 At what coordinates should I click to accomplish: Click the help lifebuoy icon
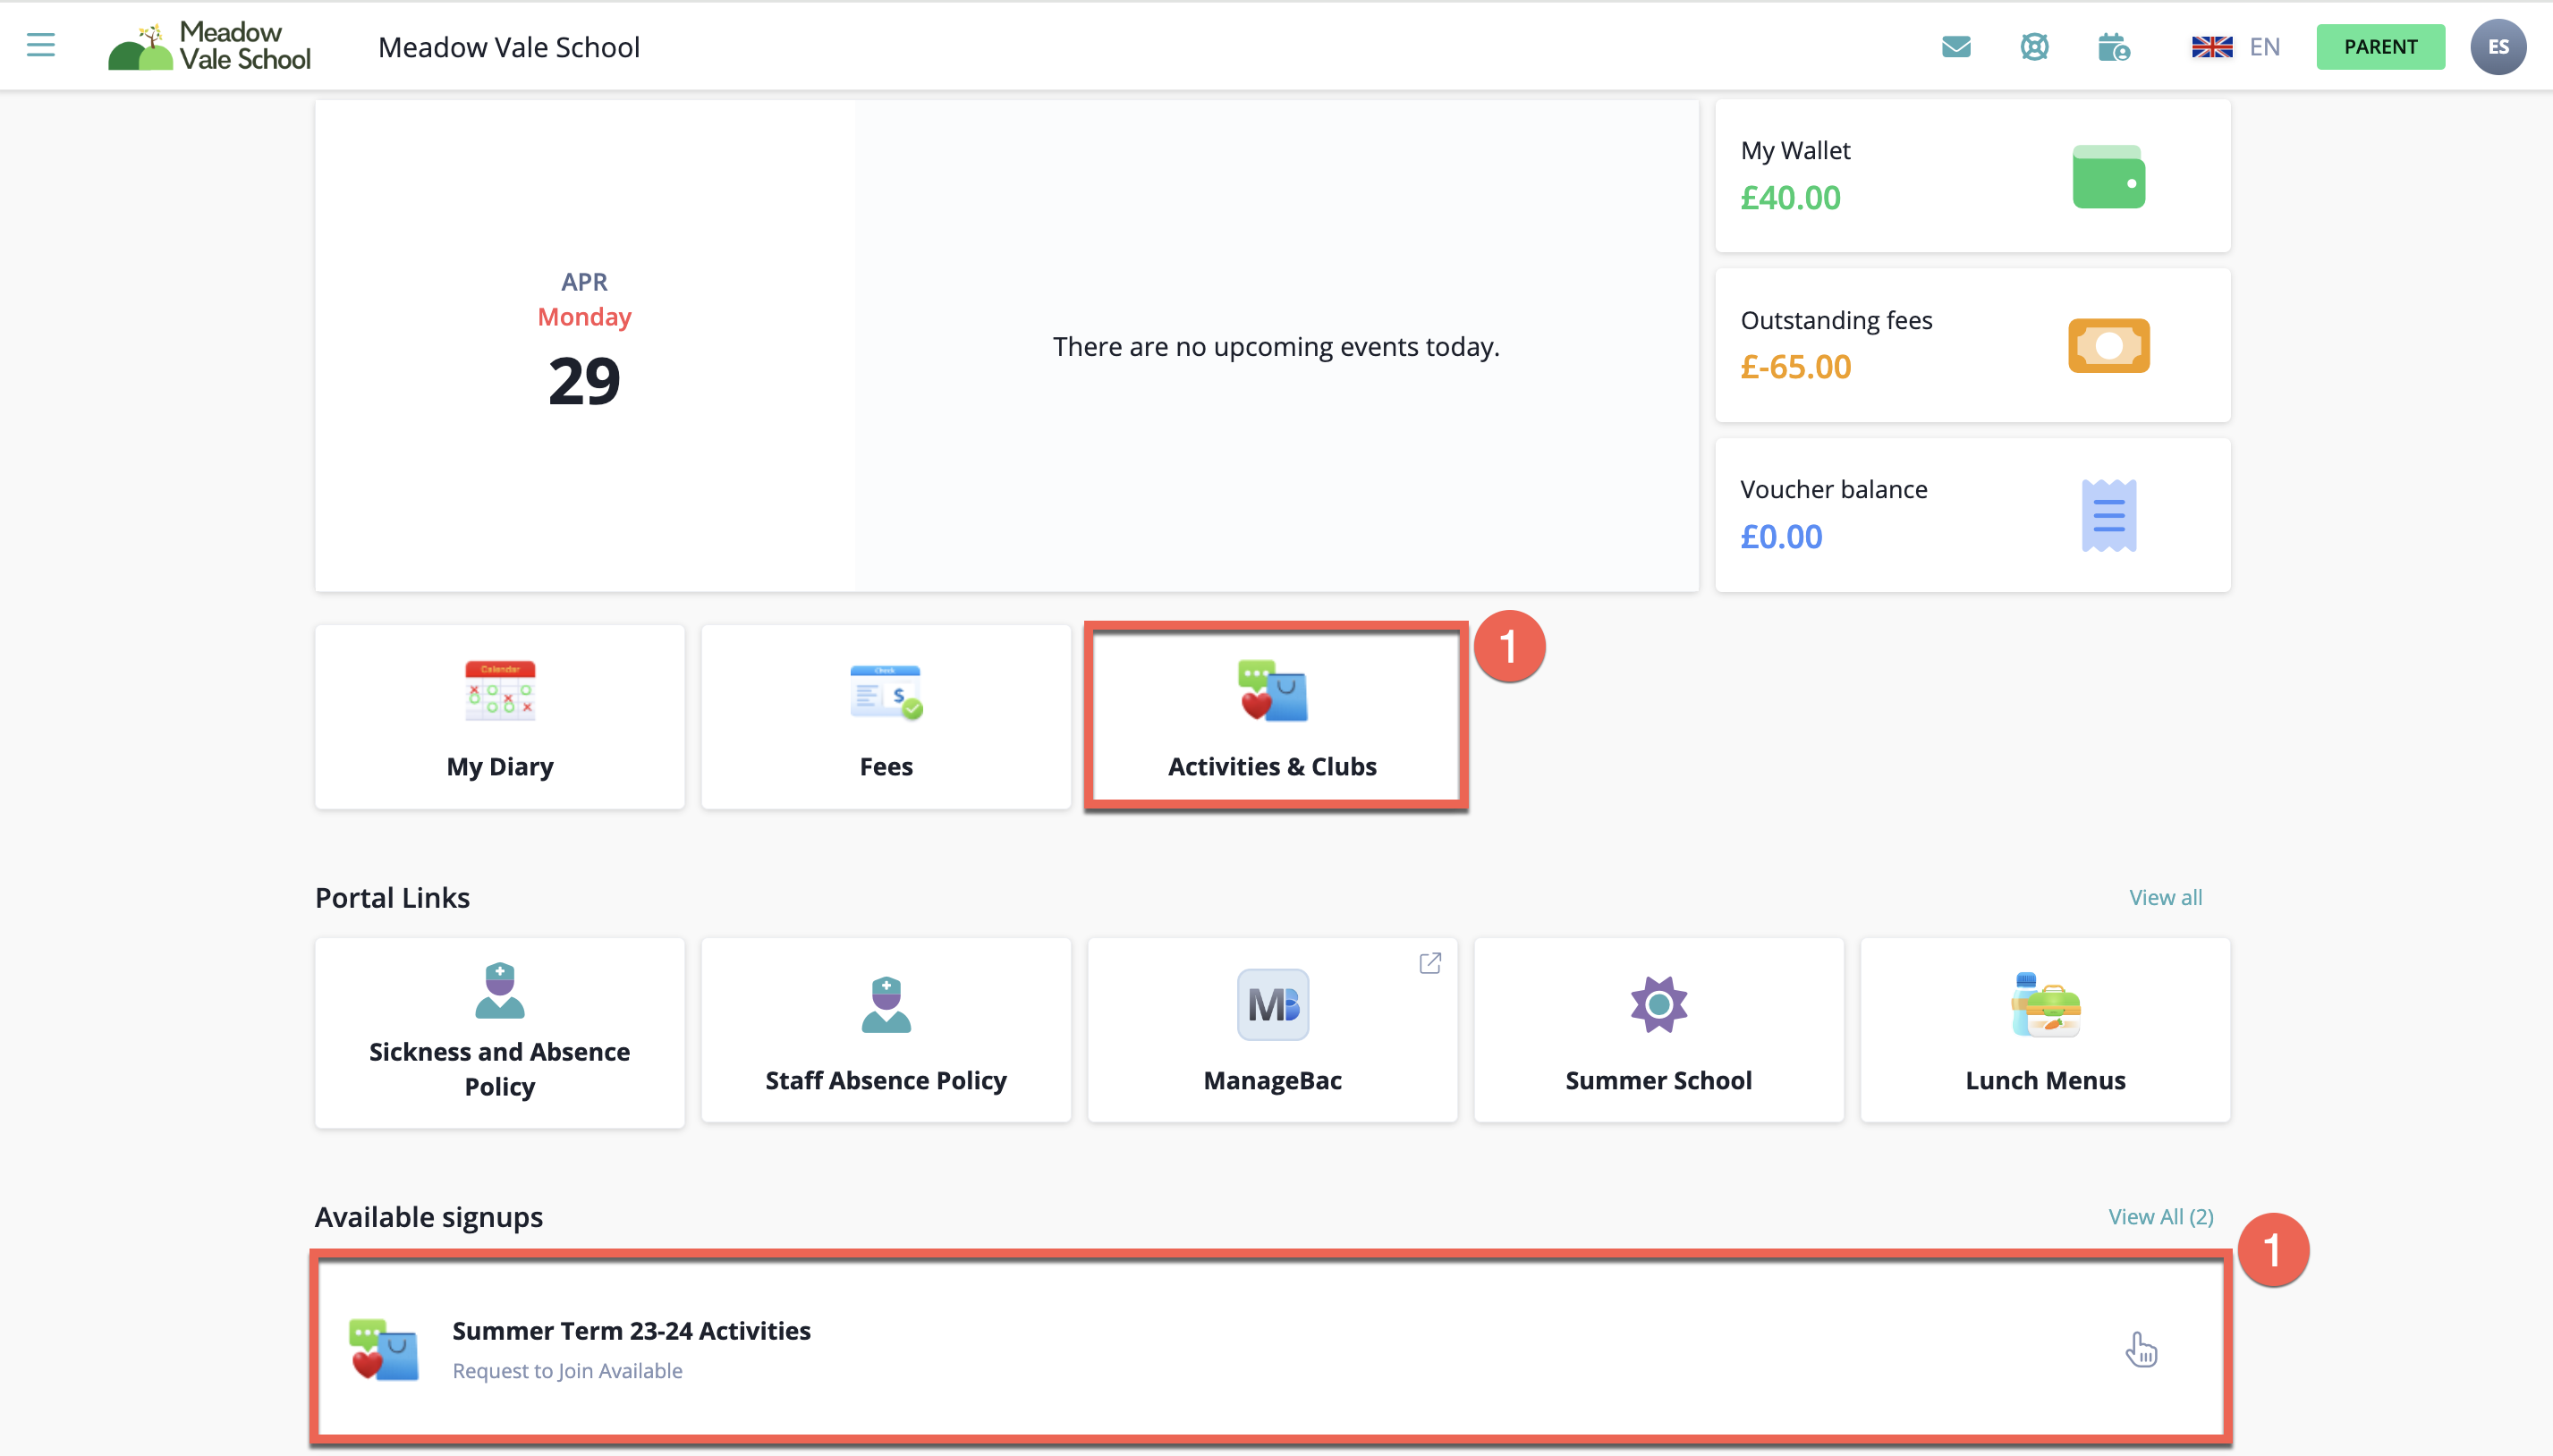2034,47
